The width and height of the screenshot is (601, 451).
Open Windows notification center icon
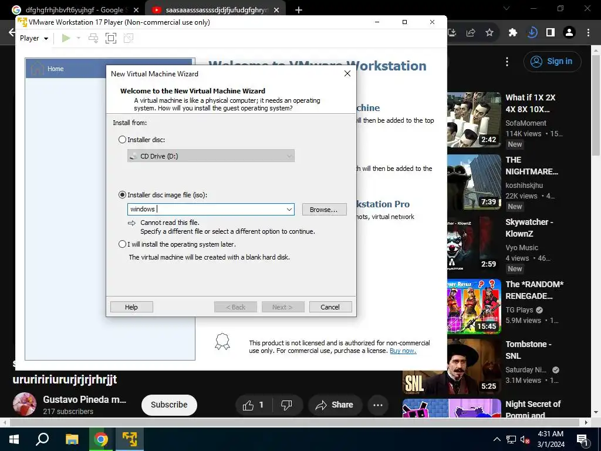click(583, 439)
